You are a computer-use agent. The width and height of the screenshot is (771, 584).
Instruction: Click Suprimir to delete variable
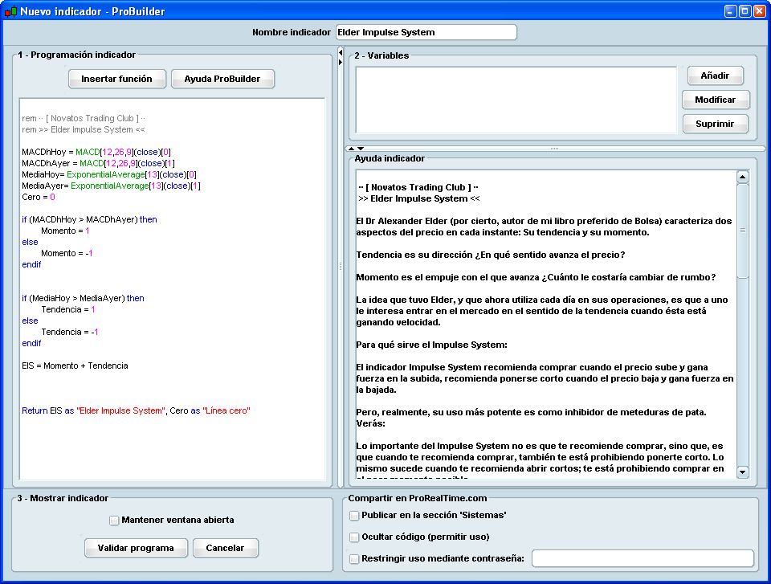click(x=715, y=124)
